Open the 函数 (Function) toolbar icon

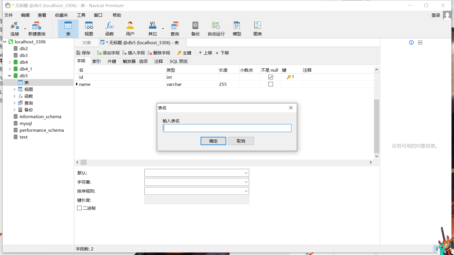[x=110, y=29]
